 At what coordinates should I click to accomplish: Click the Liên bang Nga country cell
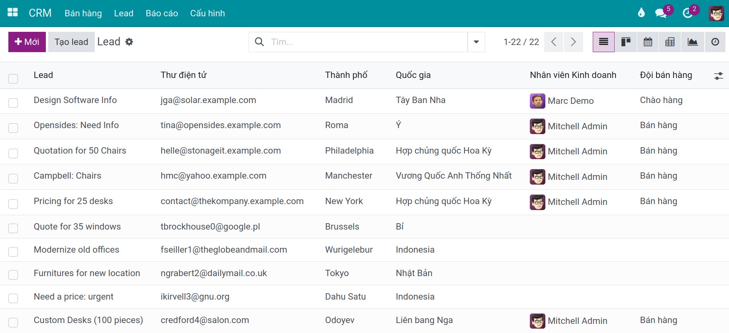424,320
